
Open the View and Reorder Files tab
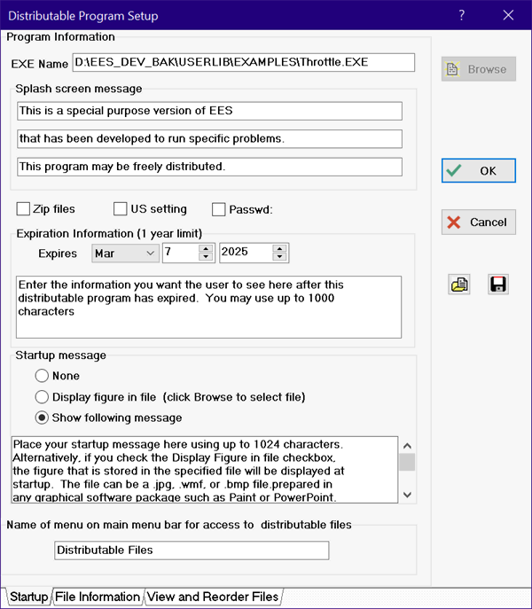(213, 597)
